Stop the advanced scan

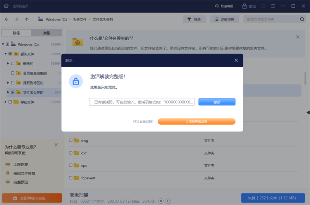(161, 201)
